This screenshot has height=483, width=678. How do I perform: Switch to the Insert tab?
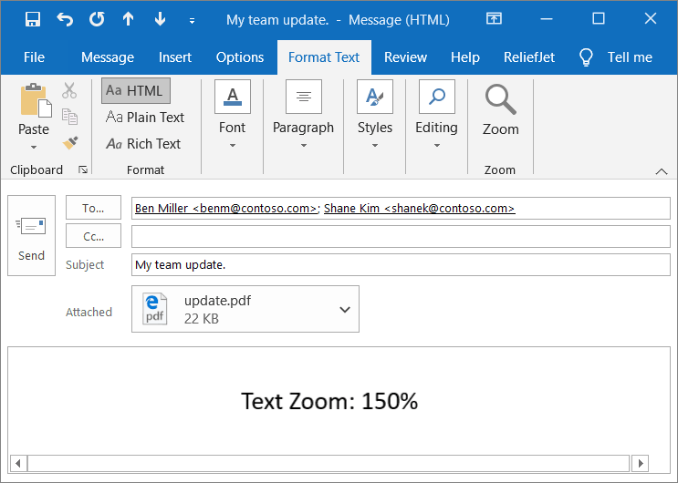click(174, 57)
